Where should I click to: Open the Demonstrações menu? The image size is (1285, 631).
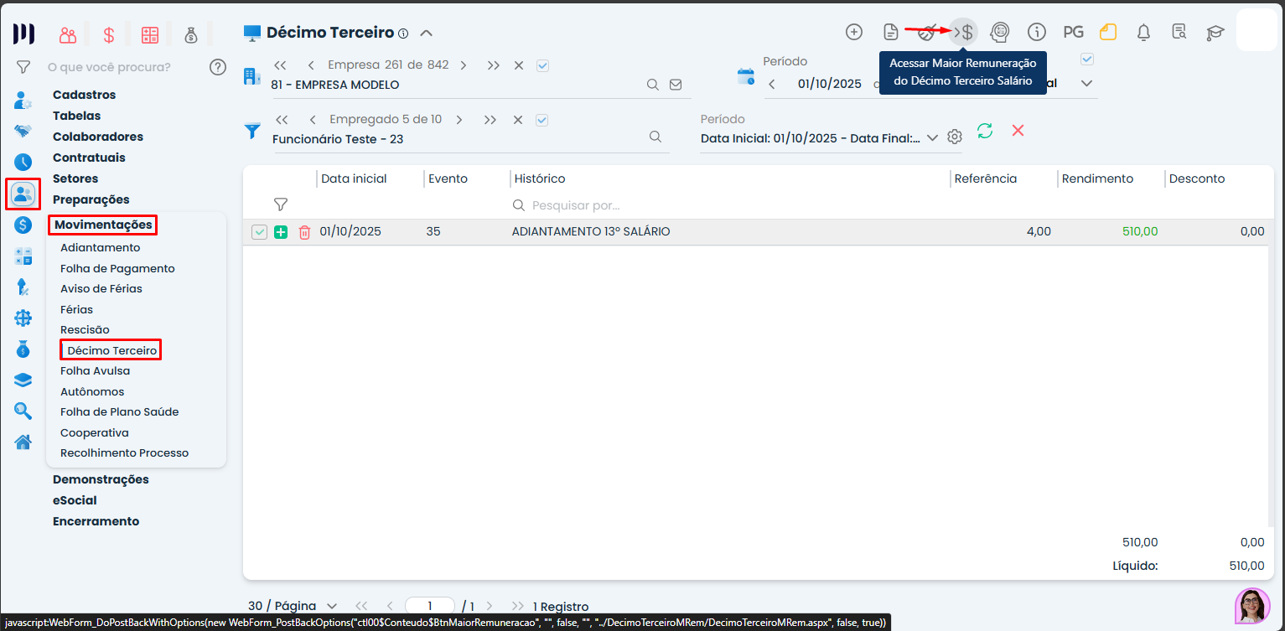pyautogui.click(x=101, y=479)
